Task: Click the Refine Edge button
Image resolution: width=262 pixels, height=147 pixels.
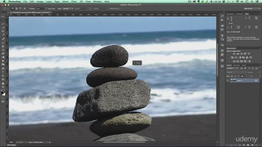Action: coord(115,9)
